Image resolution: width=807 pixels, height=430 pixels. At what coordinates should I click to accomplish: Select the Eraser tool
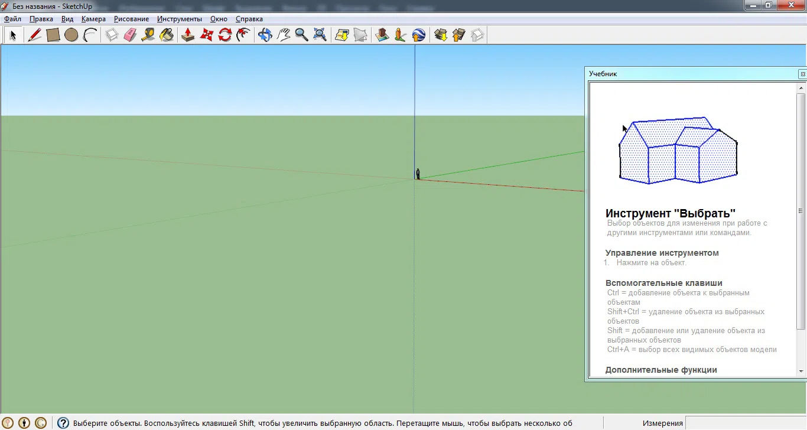tap(130, 35)
